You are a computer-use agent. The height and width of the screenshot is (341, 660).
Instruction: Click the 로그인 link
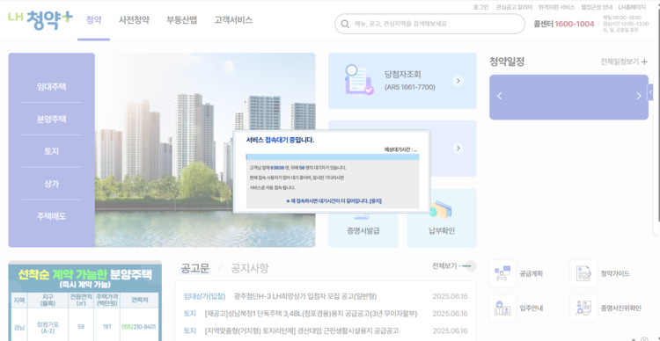point(480,7)
